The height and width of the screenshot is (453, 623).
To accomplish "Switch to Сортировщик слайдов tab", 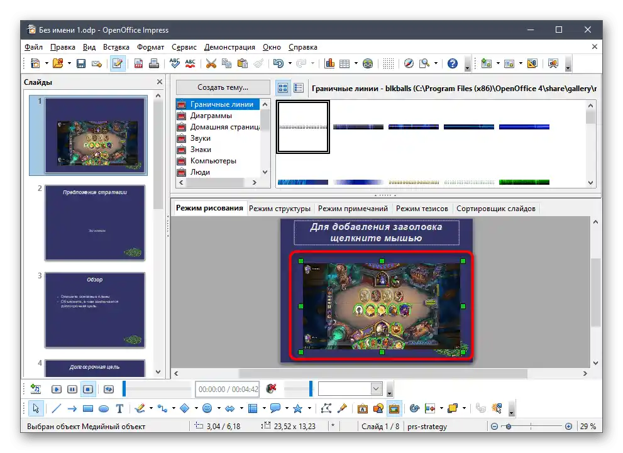I will pos(495,209).
